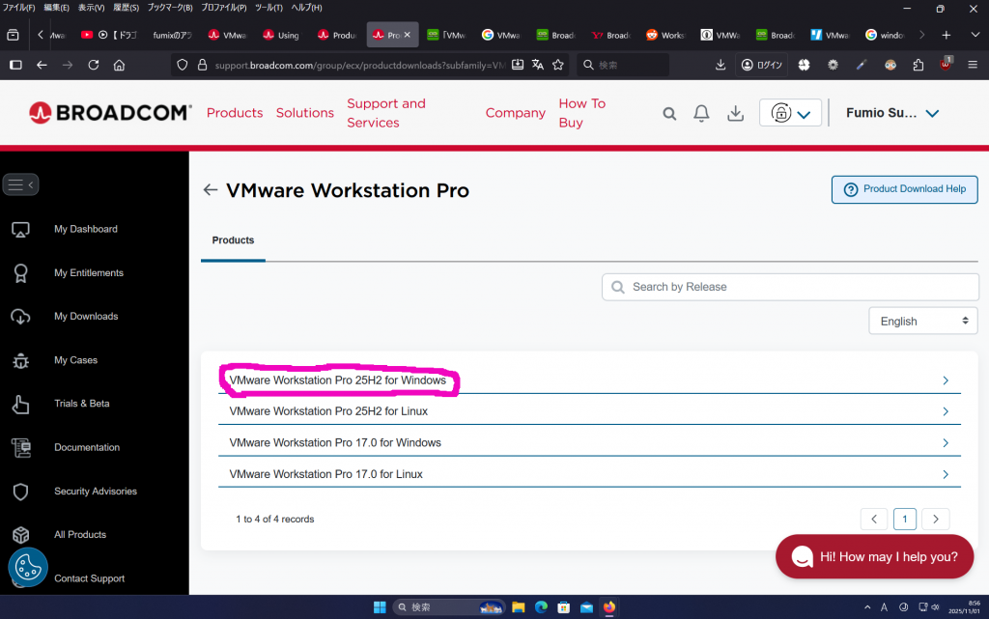Open My Entitlements in sidebar
The width and height of the screenshot is (989, 619).
(x=88, y=273)
